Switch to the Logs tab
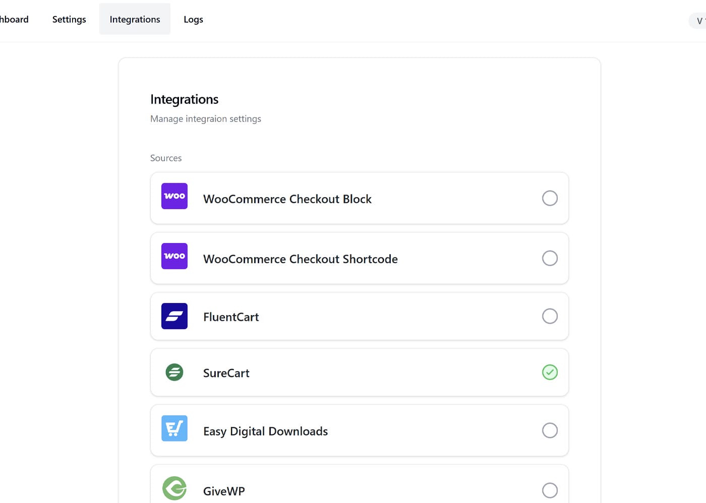This screenshot has width=706, height=503. pyautogui.click(x=193, y=19)
